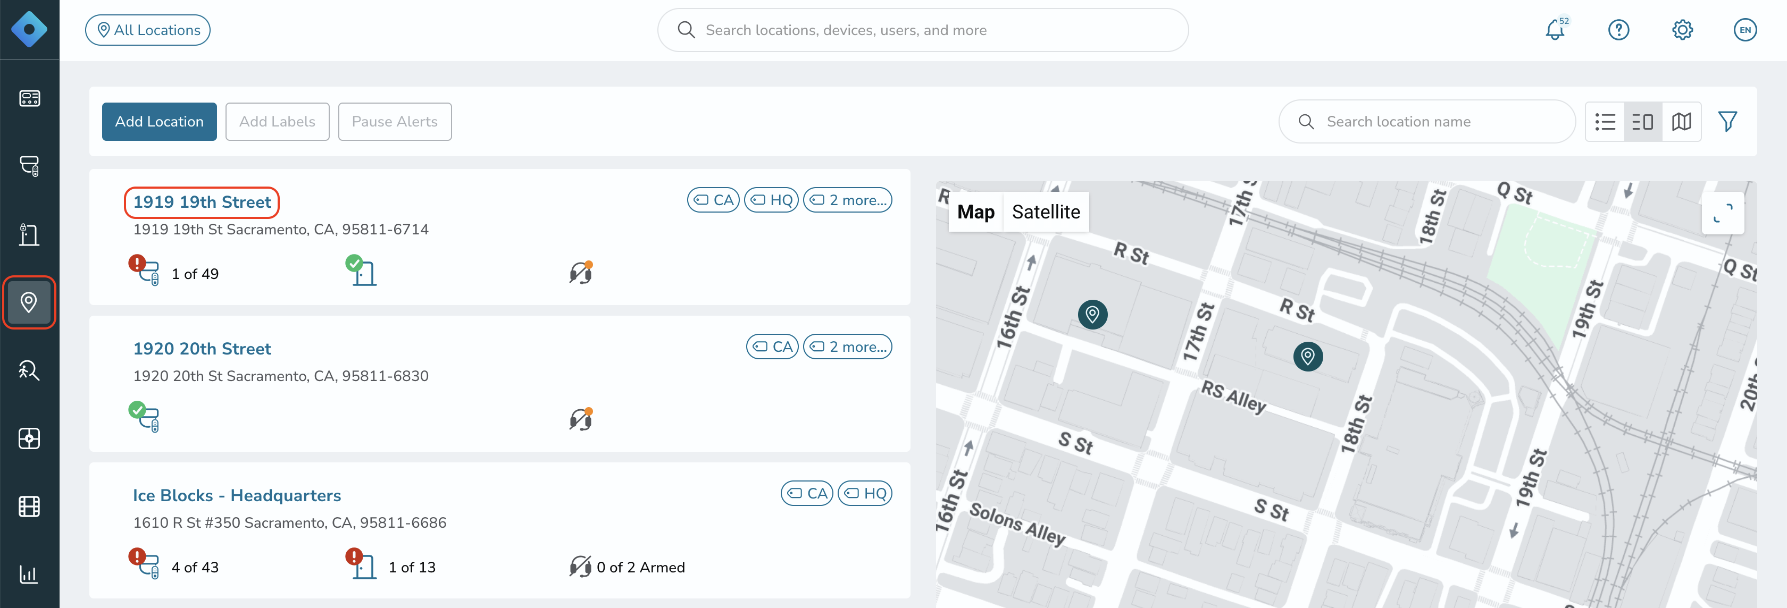Image resolution: width=1787 pixels, height=608 pixels.
Task: Open the filter funnel icon
Action: pos(1727,122)
